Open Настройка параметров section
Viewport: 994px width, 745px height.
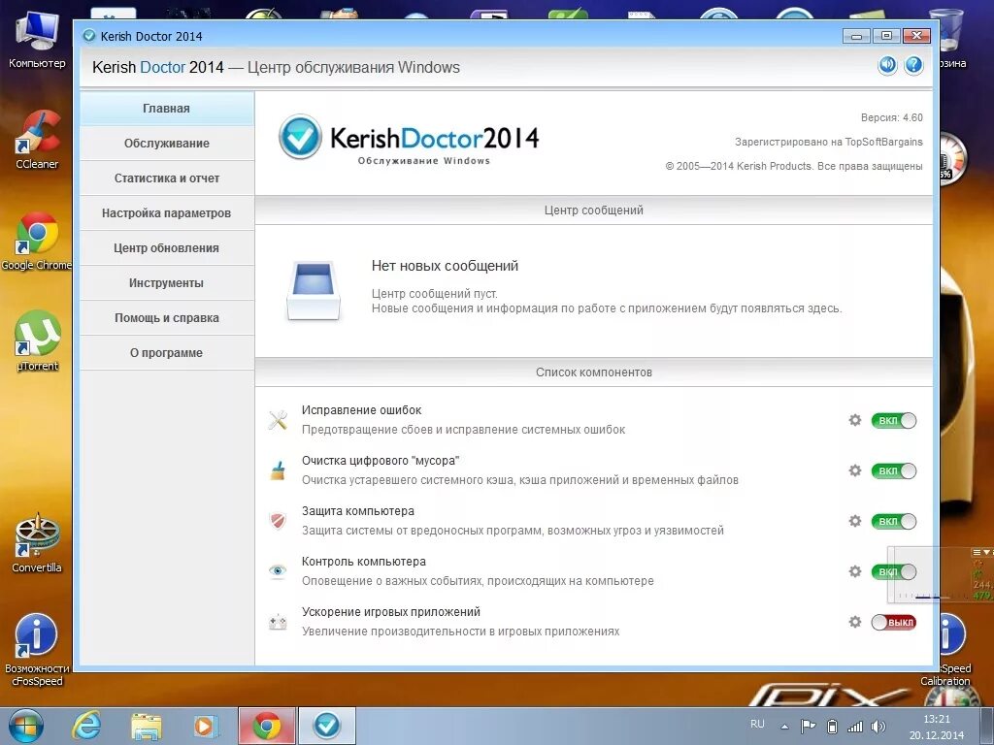tap(167, 212)
